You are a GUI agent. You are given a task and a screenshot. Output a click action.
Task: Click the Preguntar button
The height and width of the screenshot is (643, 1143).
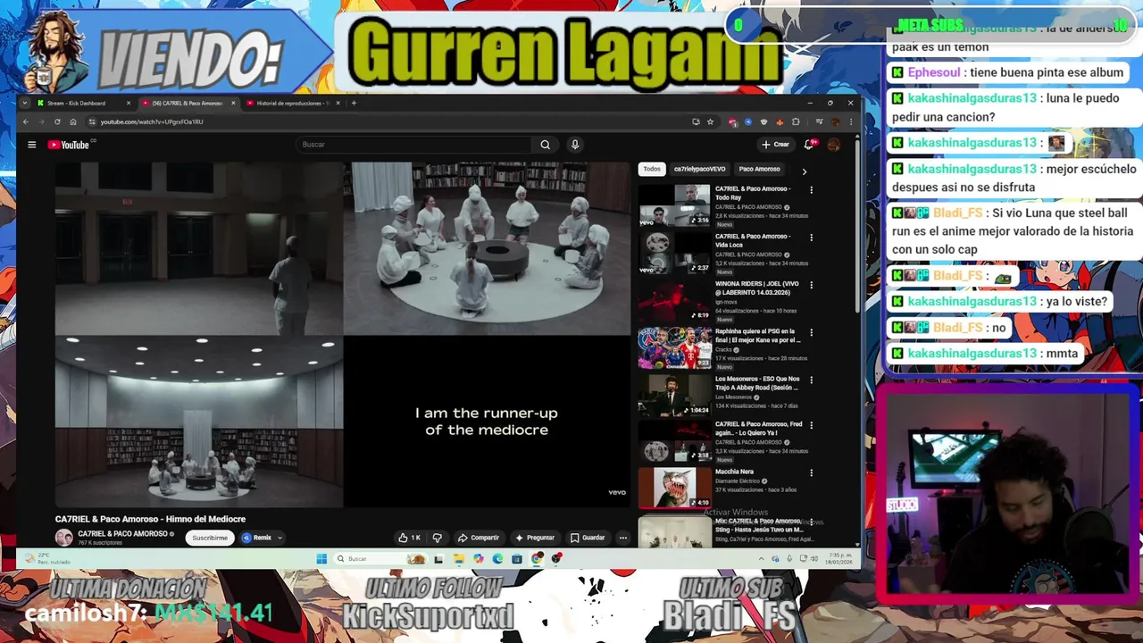[535, 538]
